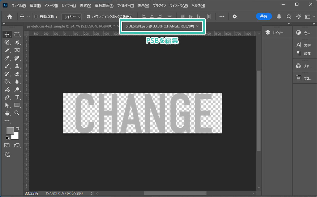Switch to S.DESIGN.psb document tab

[160, 26]
